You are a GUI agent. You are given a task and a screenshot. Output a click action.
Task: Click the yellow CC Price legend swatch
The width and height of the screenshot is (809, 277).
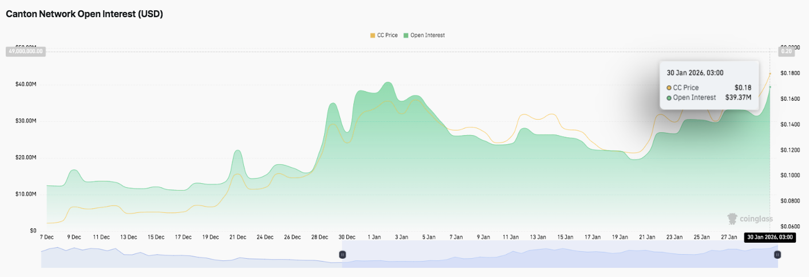pyautogui.click(x=373, y=35)
